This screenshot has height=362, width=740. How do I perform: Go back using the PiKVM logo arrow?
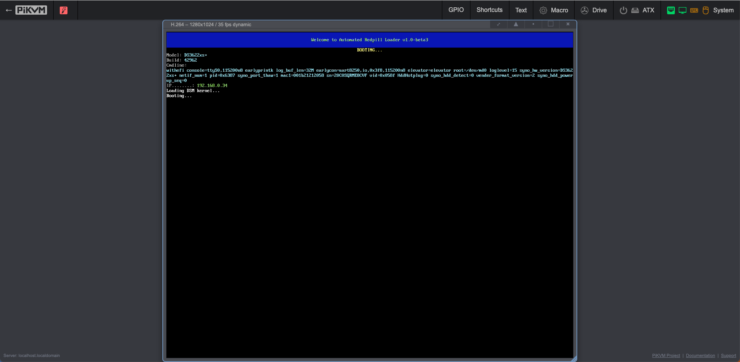(26, 10)
